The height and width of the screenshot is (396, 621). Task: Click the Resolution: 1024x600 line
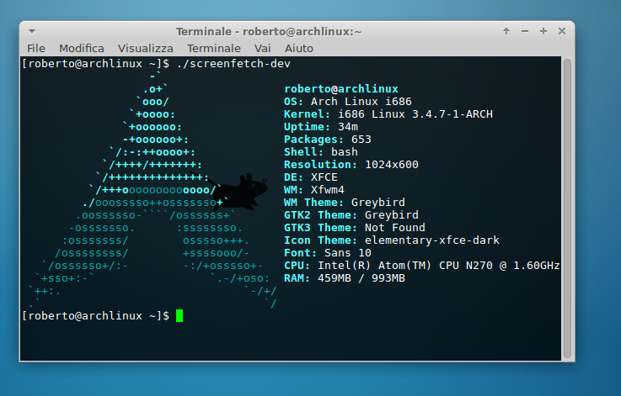(351, 165)
